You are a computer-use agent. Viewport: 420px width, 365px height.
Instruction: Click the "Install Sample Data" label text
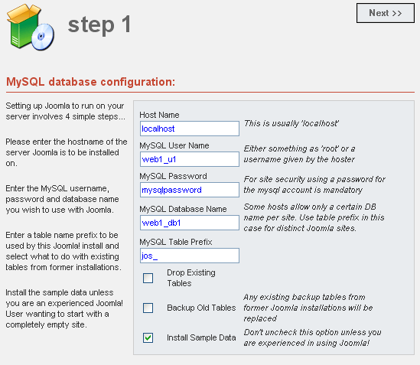(x=201, y=337)
